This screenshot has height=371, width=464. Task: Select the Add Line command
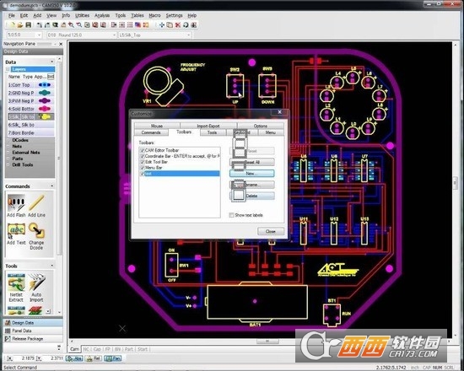click(36, 206)
